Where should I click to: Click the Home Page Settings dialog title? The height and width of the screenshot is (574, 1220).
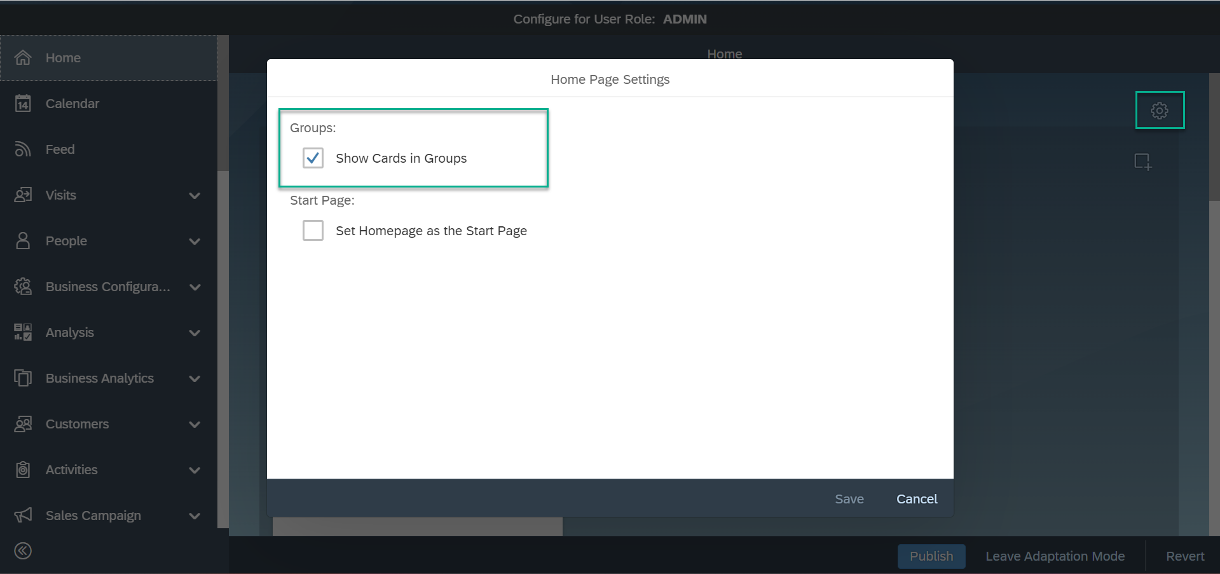[610, 79]
